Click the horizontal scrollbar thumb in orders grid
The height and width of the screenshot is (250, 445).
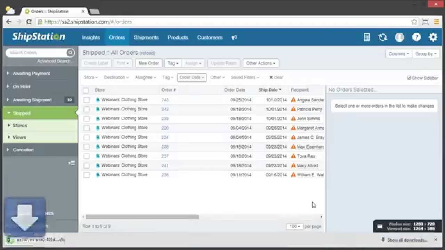[x=143, y=217]
